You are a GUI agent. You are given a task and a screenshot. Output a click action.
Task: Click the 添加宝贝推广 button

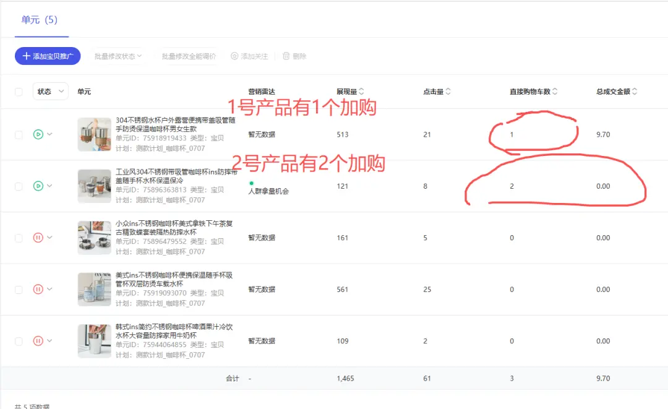pyautogui.click(x=48, y=56)
